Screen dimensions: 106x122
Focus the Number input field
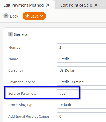81,47
